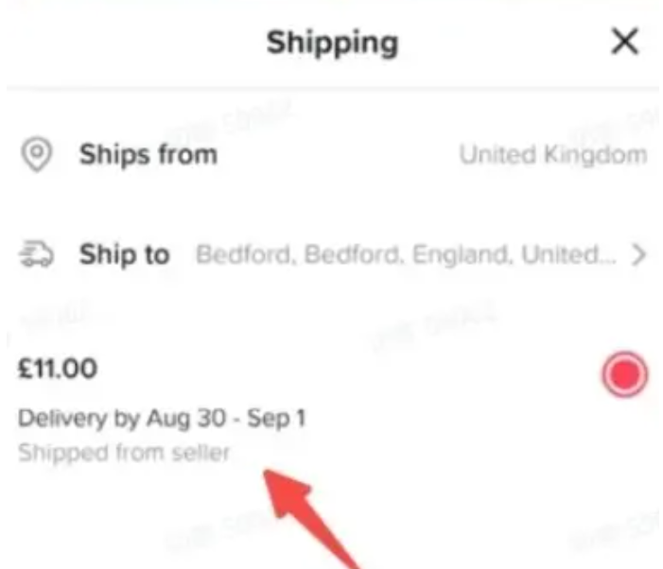The height and width of the screenshot is (569, 663).
Task: Click the delivery truck icon
Action: click(37, 255)
